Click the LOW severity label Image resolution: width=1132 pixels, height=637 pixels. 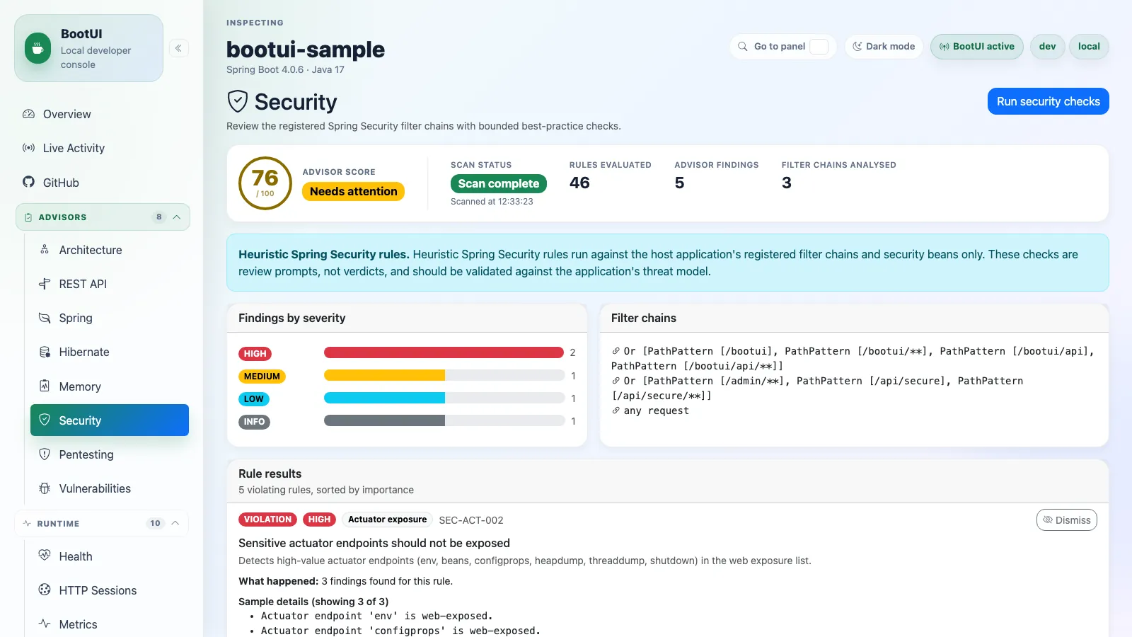tap(254, 399)
